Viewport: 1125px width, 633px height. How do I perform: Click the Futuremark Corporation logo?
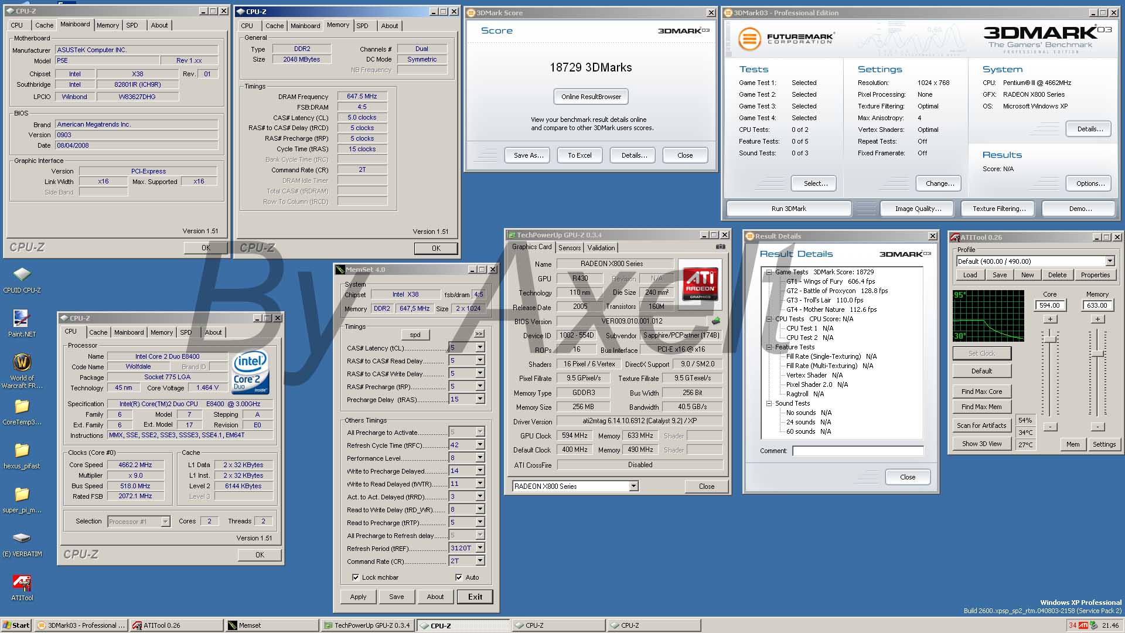tap(785, 39)
